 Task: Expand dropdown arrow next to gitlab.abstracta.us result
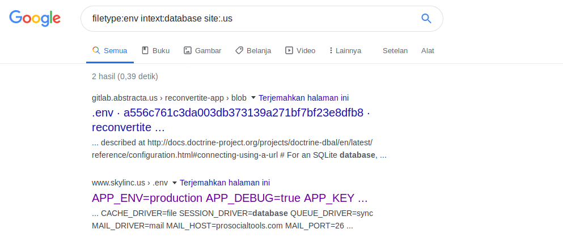[x=253, y=98]
